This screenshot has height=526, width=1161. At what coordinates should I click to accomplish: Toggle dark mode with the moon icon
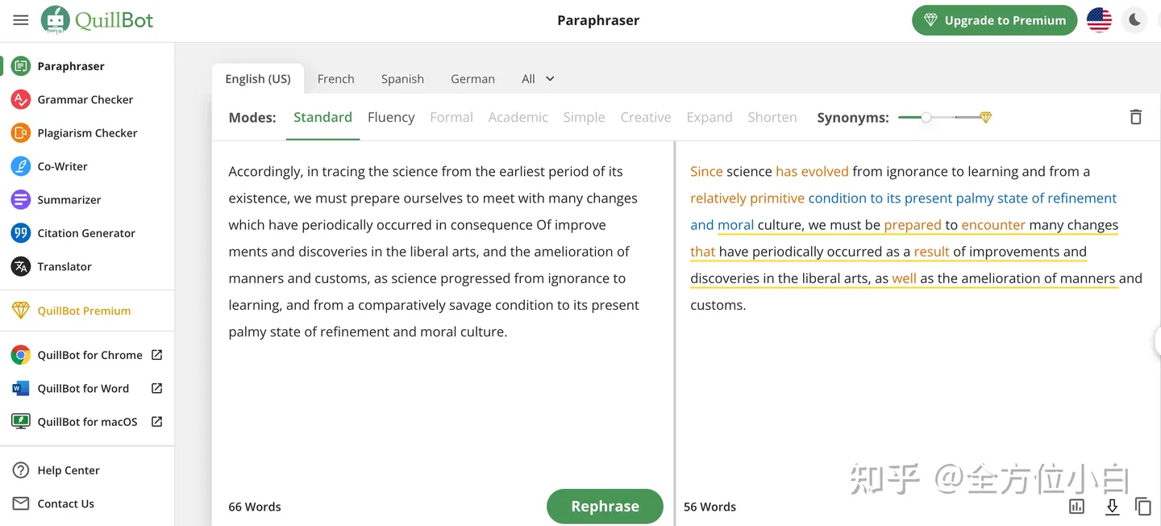(1134, 20)
